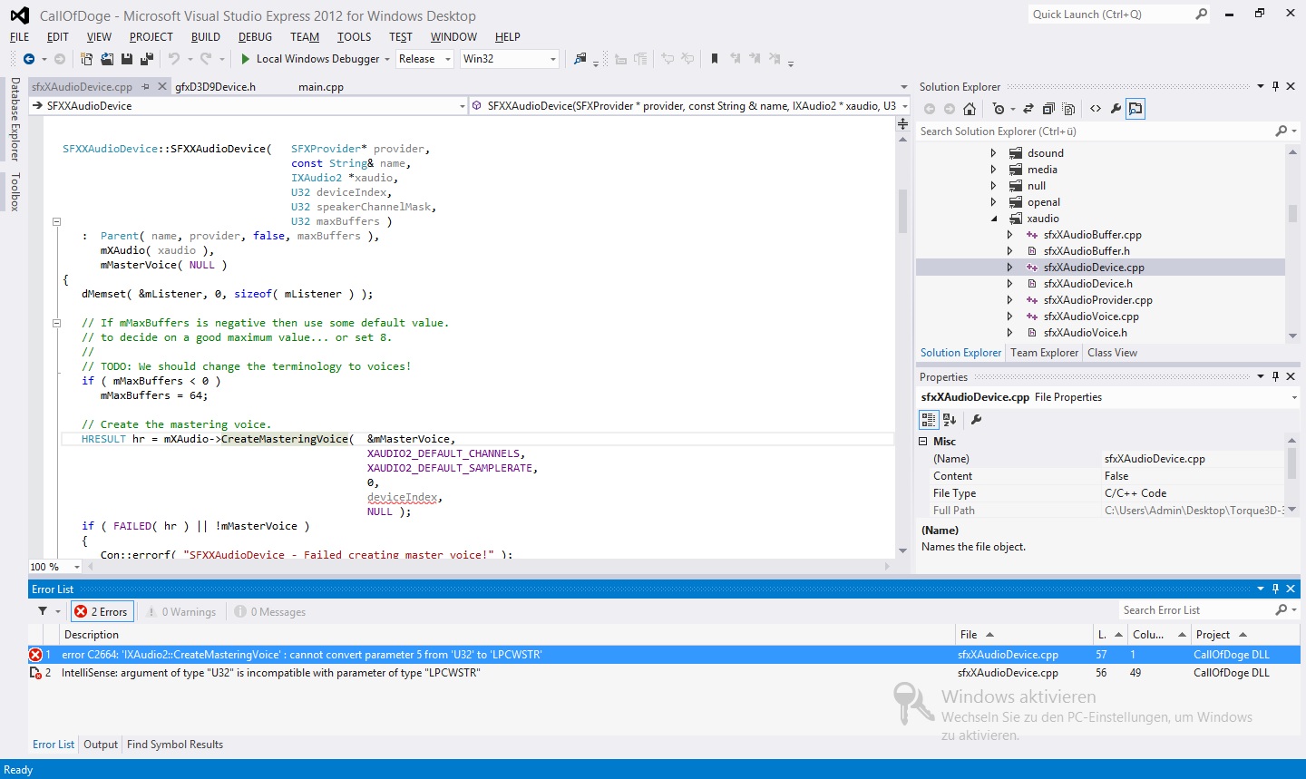
Task: Switch to the Class View tab
Action: [x=1113, y=353]
